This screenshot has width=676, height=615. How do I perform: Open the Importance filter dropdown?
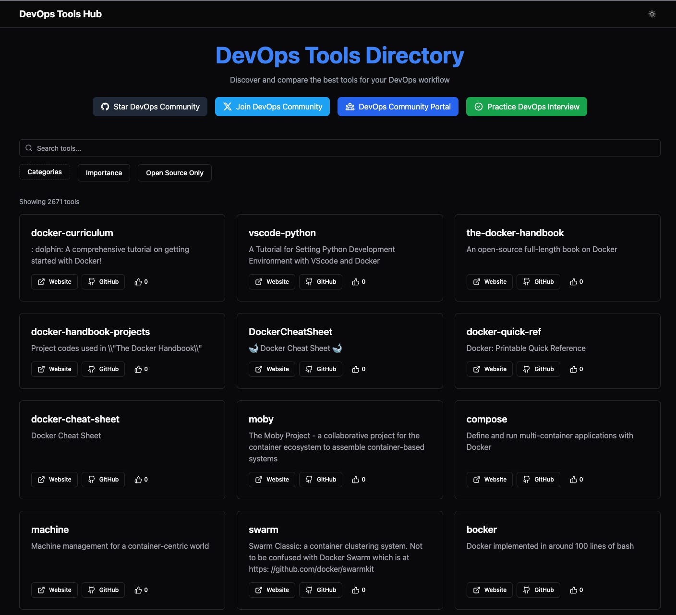point(104,173)
